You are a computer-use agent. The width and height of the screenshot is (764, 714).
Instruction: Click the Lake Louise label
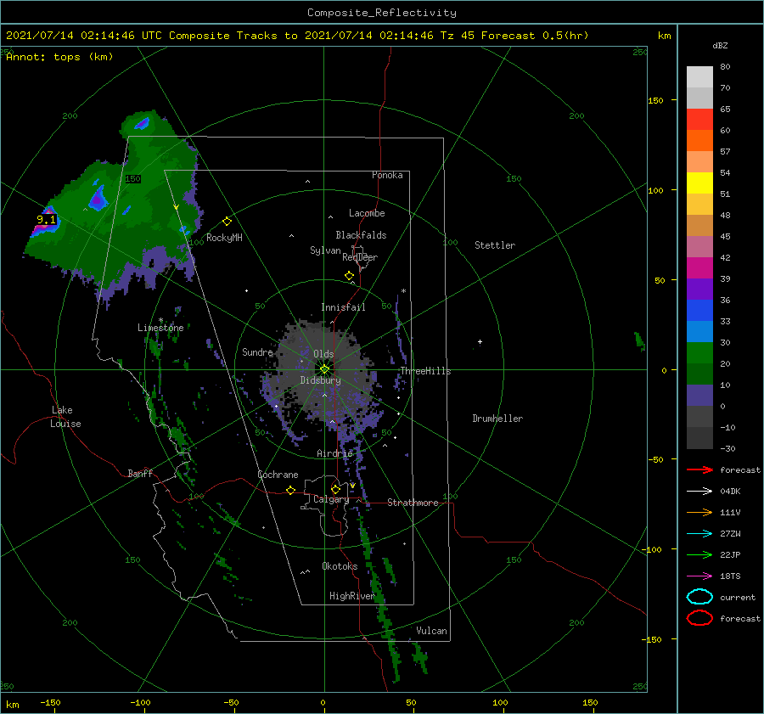[x=65, y=417]
